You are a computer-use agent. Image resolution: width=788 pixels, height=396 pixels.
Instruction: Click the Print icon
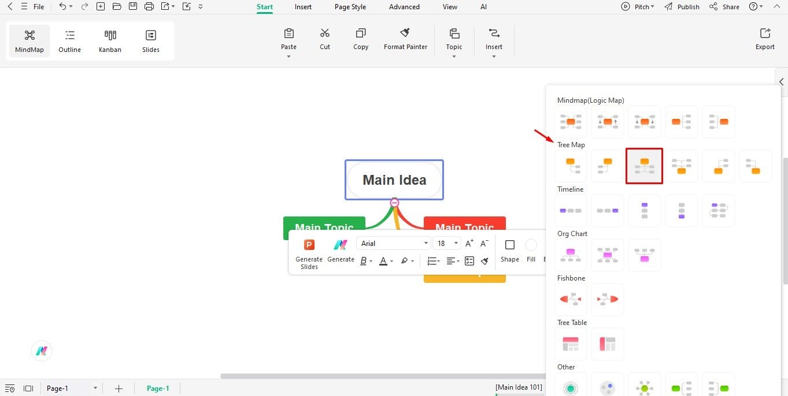point(149,7)
